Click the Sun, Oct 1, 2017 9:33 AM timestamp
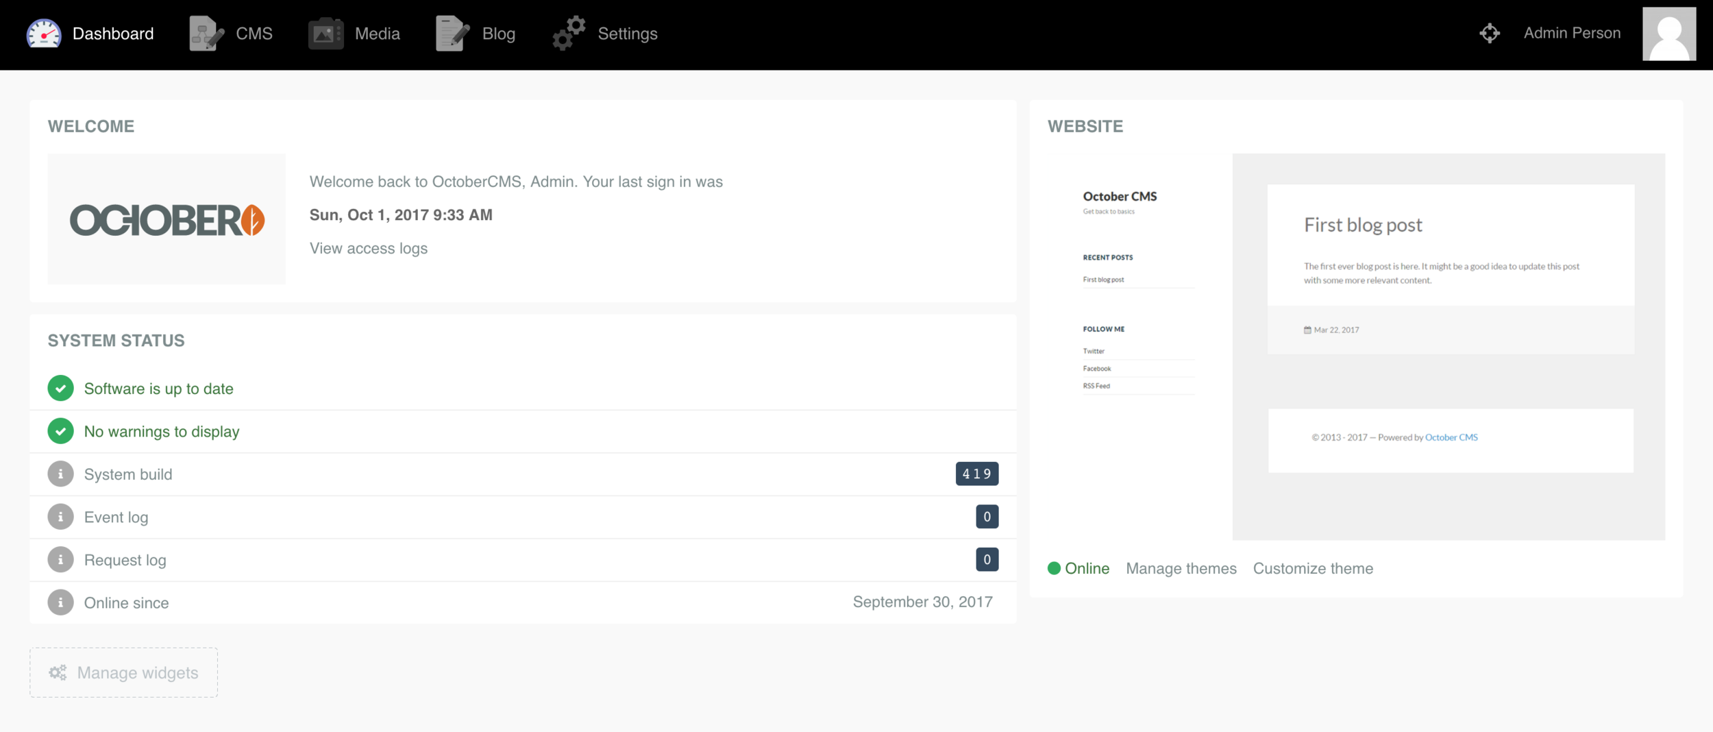1713x732 pixels. coord(401,215)
